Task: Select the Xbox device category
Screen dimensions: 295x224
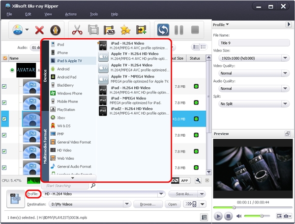Action: (73, 118)
